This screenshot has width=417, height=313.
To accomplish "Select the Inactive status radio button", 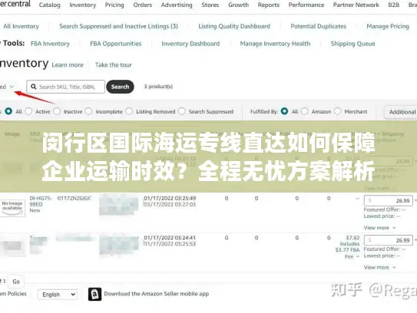I will 57,111.
